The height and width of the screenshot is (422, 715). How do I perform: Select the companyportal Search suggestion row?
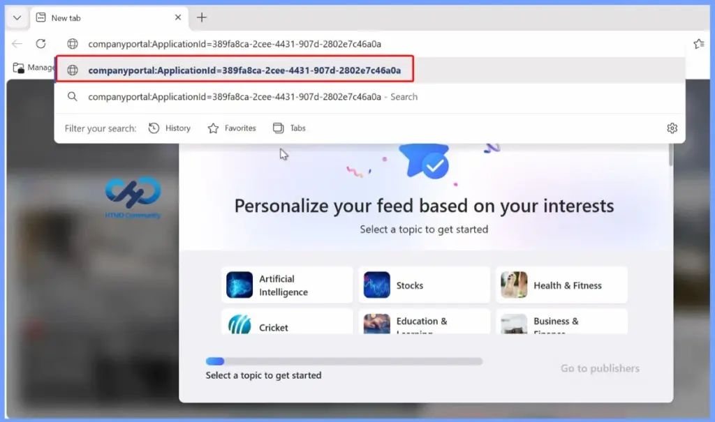pos(369,97)
